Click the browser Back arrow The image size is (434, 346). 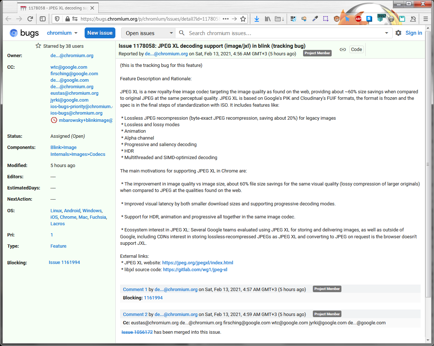pos(8,19)
